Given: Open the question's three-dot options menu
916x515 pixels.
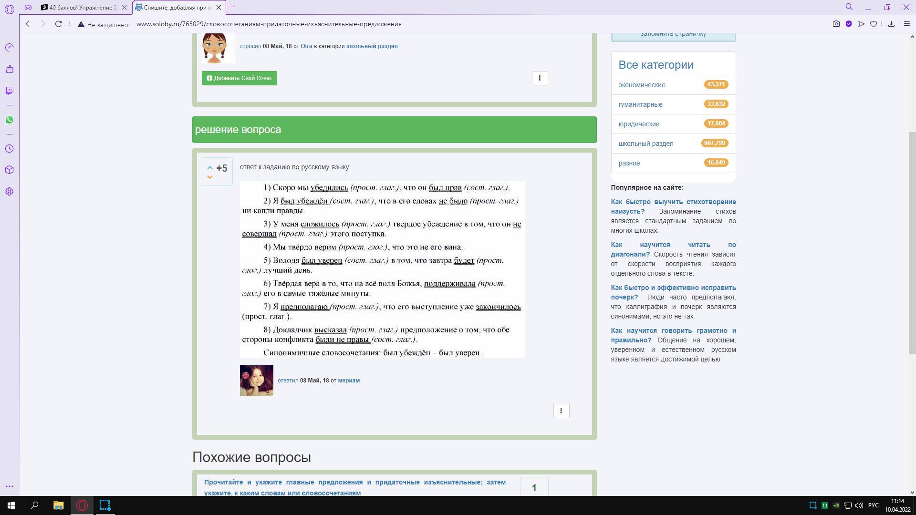Looking at the screenshot, I should coord(540,78).
